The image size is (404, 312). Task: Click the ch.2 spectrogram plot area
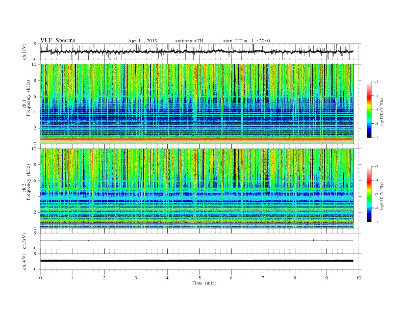pyautogui.click(x=197, y=189)
